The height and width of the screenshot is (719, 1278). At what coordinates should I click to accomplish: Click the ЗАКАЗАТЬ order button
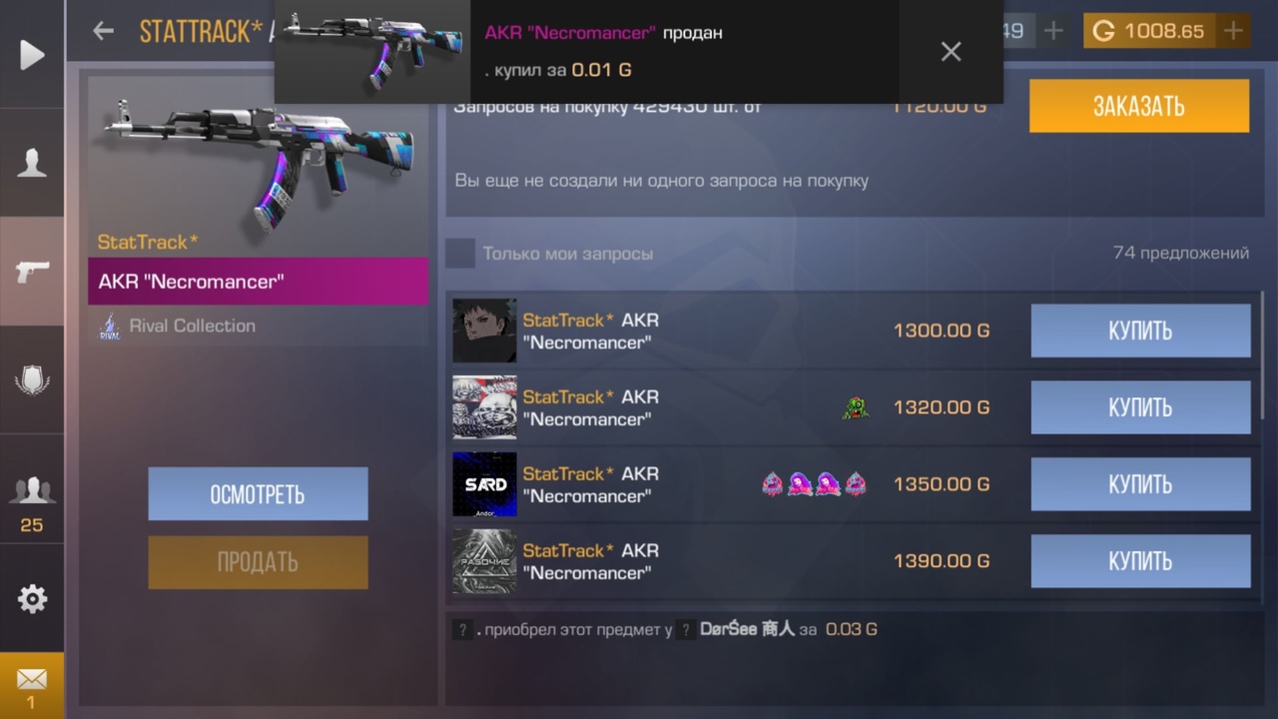click(1139, 106)
